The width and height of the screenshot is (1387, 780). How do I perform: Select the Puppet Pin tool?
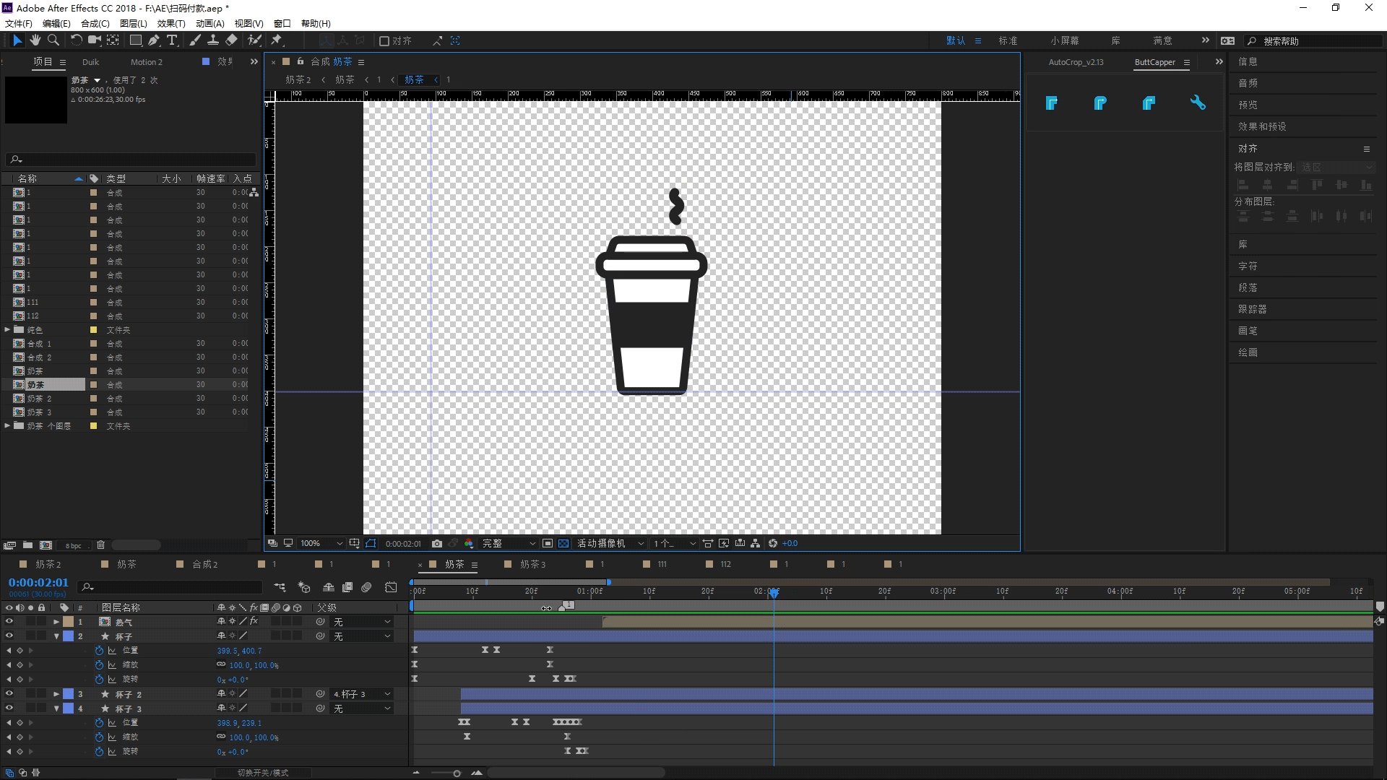[277, 40]
